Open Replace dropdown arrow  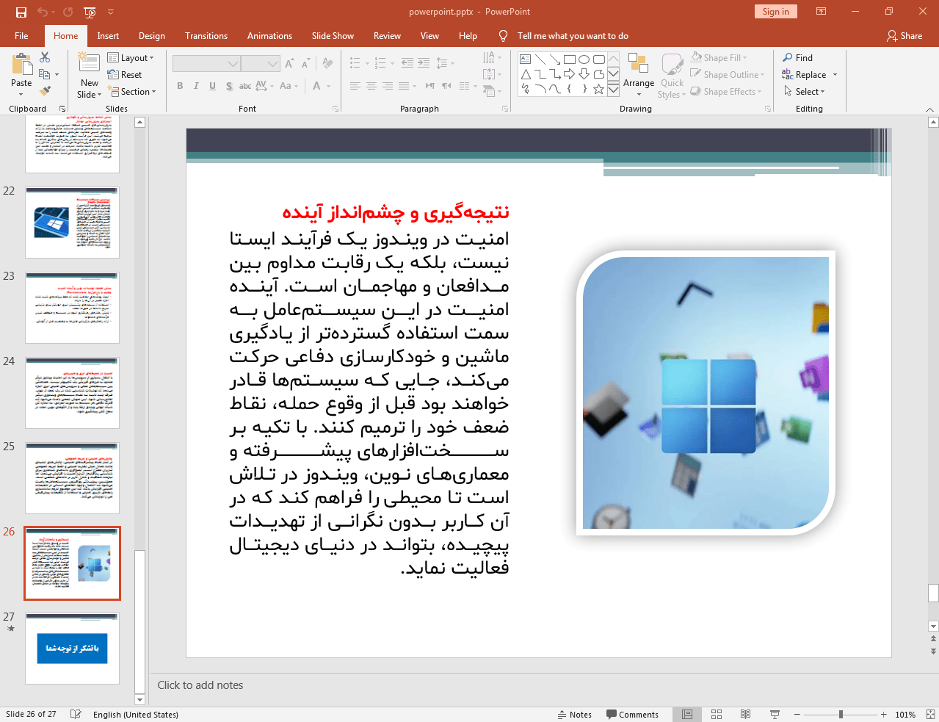coord(835,75)
